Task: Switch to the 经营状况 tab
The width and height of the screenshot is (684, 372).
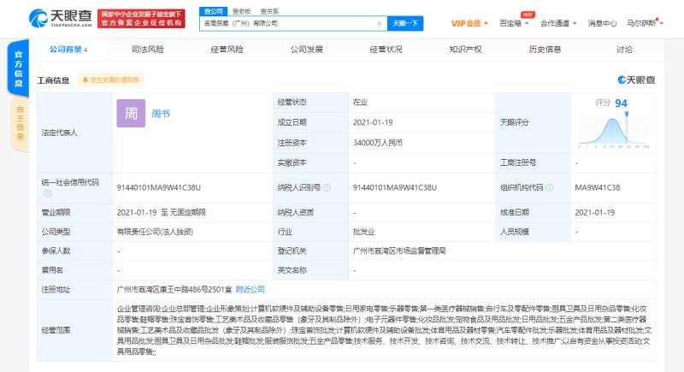Action: pyautogui.click(x=386, y=50)
